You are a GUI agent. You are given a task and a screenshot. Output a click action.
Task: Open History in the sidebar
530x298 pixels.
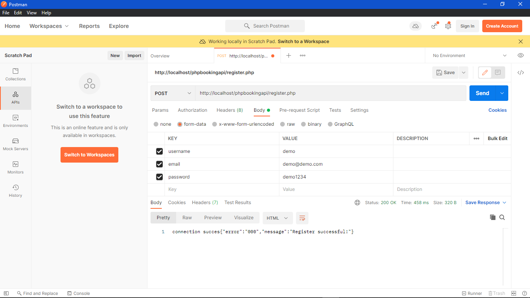(x=16, y=191)
